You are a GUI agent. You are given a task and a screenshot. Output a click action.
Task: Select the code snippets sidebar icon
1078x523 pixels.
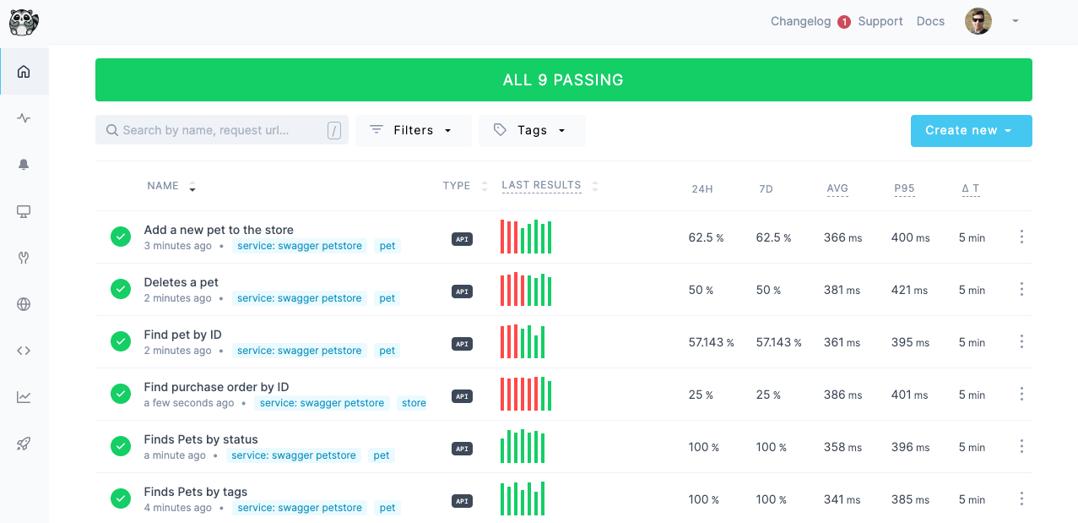pos(24,350)
